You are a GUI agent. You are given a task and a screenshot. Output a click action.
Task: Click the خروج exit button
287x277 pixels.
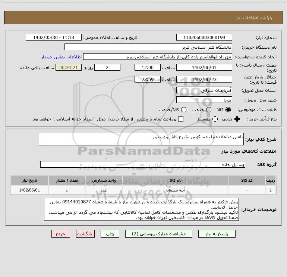61,234
